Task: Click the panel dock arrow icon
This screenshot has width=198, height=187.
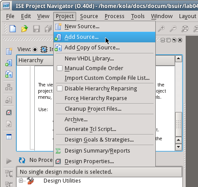Action: coord(174,40)
